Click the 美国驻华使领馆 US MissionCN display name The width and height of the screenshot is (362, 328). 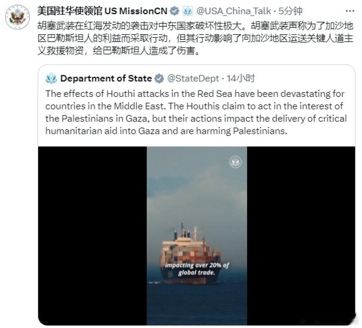point(102,11)
